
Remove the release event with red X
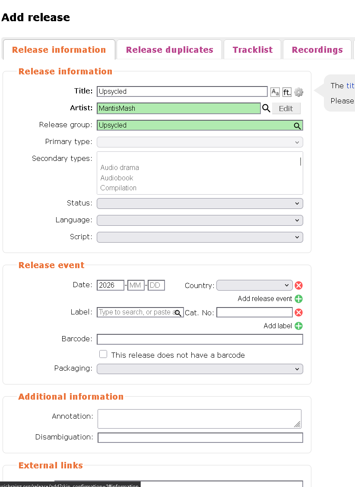pos(298,285)
